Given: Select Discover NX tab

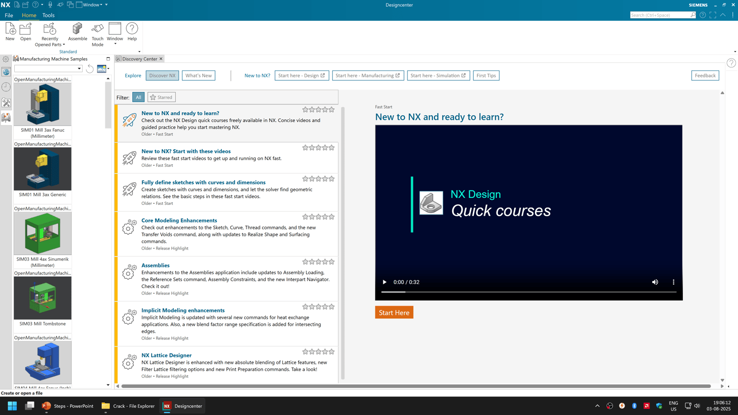Looking at the screenshot, I should [x=162, y=75].
